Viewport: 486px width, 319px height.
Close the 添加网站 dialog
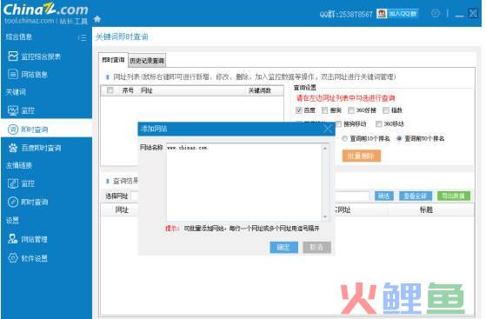[328, 129]
